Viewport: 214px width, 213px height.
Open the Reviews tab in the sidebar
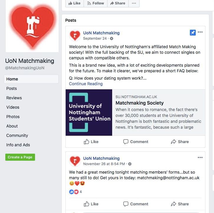14,98
